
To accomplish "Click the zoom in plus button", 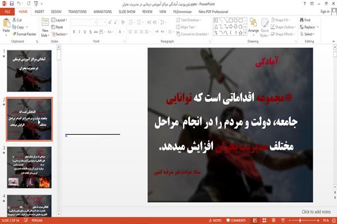I will [318, 220].
